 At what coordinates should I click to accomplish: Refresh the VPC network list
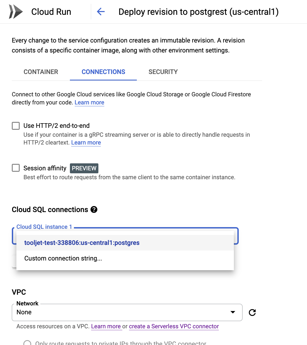[252, 312]
